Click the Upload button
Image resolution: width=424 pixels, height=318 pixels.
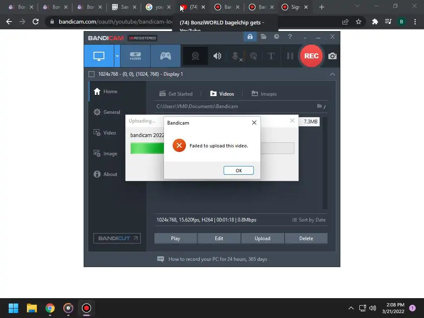pyautogui.click(x=262, y=238)
